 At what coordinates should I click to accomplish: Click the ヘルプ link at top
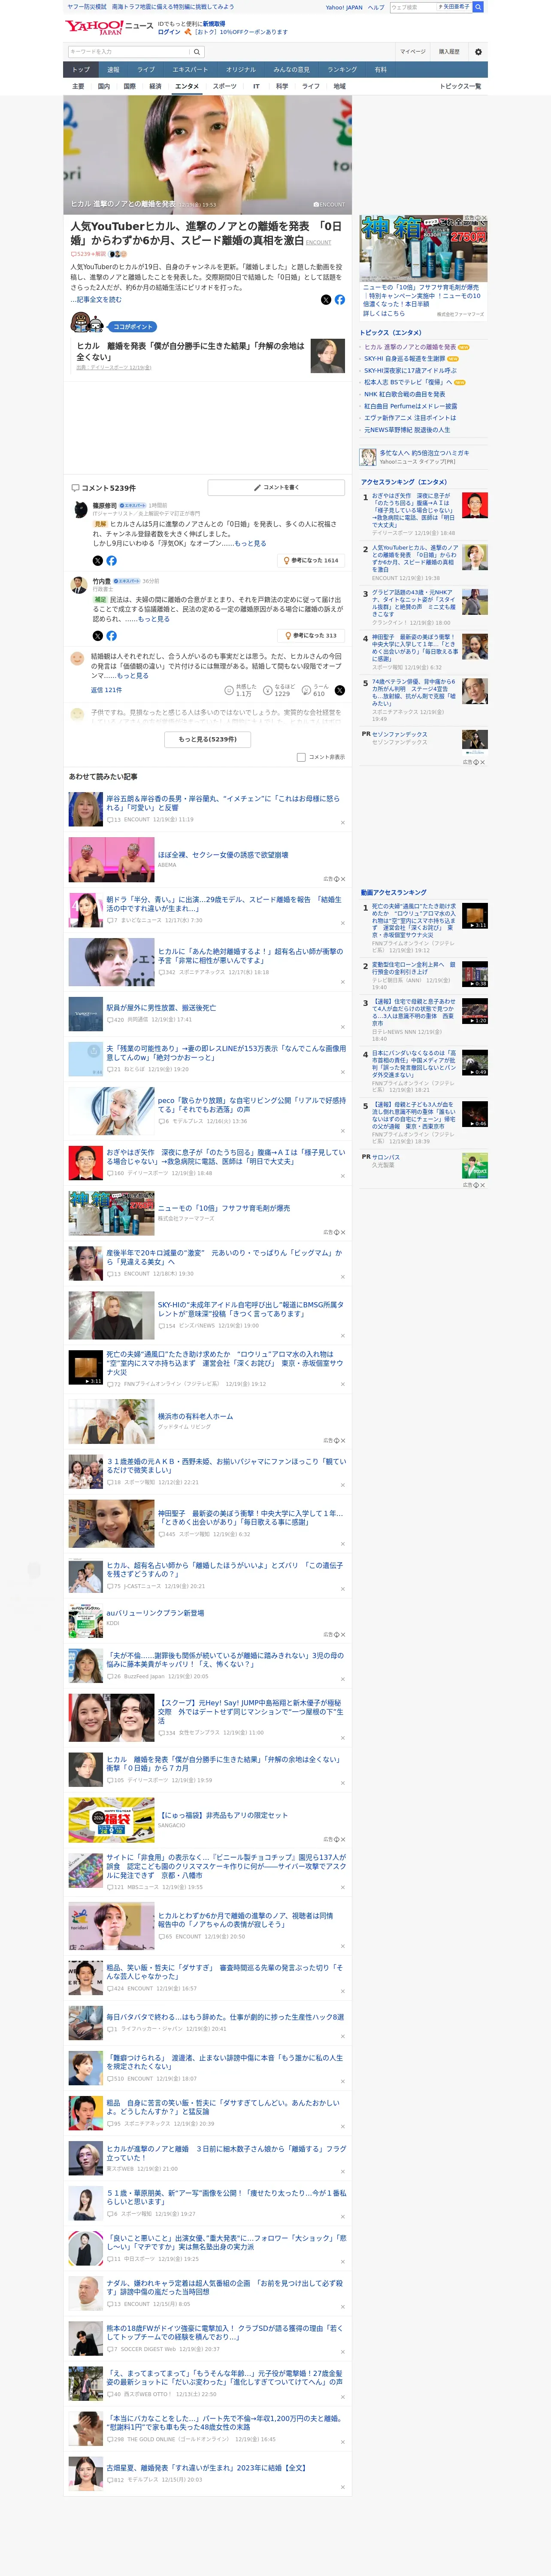376,7
